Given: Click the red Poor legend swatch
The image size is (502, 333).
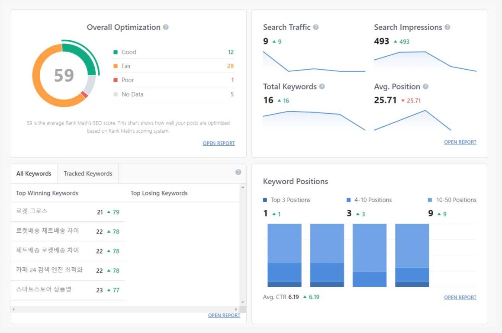Looking at the screenshot, I should 116,80.
